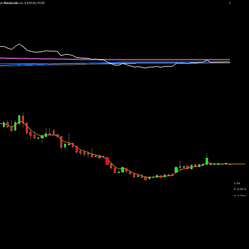Click the white indicator line's peak at far left

(19, 44)
